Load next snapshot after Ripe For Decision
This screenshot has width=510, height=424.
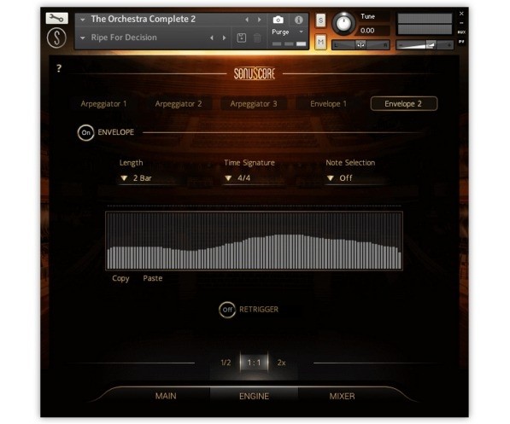pyautogui.click(x=224, y=38)
